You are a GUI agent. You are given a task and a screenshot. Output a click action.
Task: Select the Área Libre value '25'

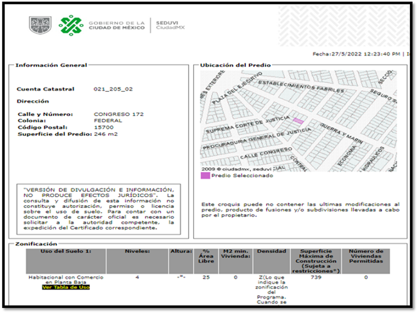[x=206, y=277]
